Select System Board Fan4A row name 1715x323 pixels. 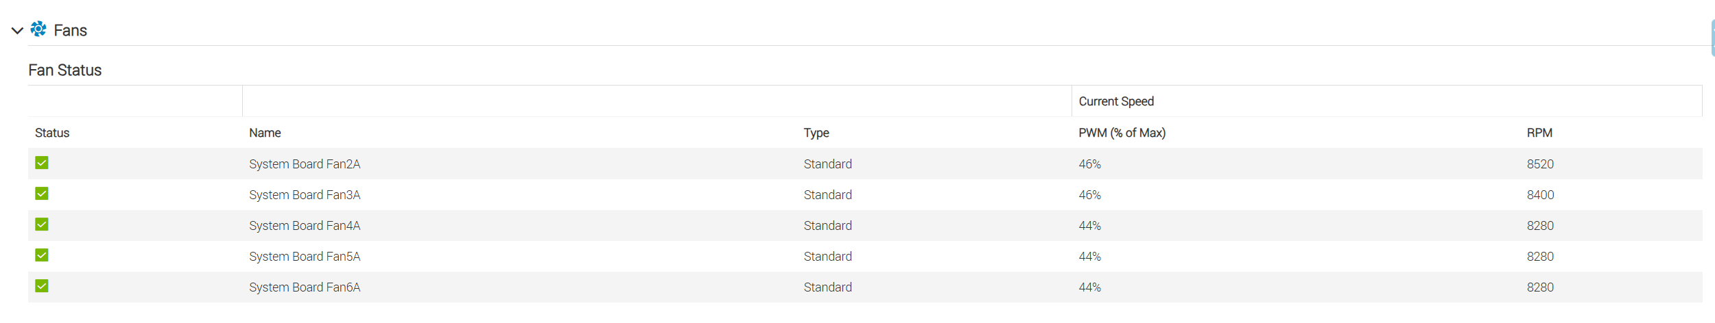point(305,226)
